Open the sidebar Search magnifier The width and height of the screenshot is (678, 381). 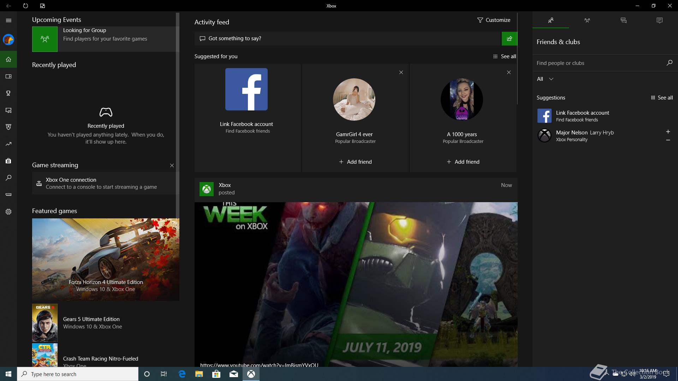click(8, 178)
